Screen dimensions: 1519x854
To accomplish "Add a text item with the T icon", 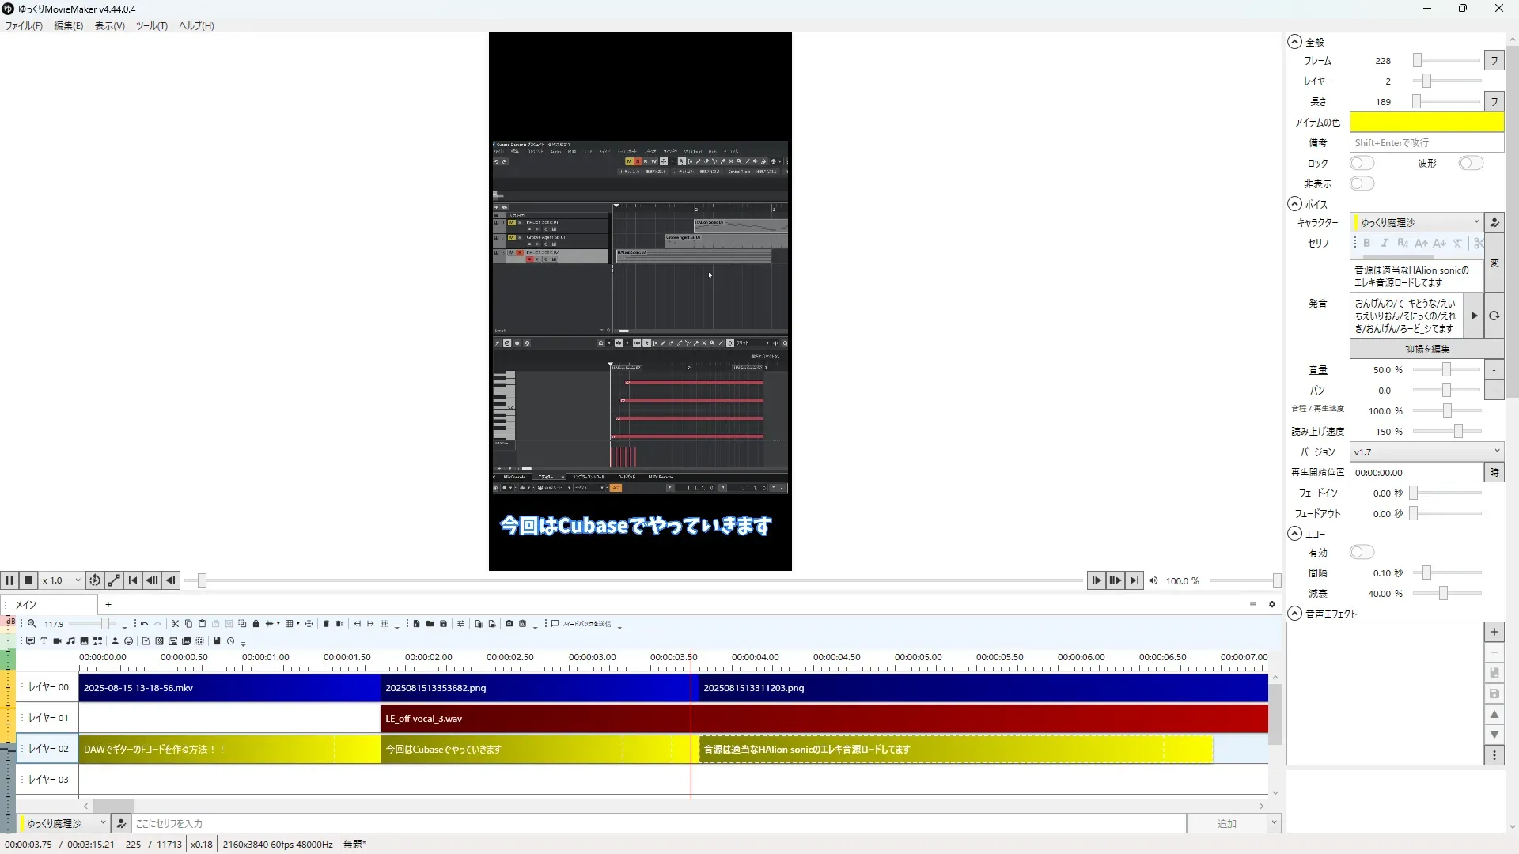I will (x=44, y=641).
